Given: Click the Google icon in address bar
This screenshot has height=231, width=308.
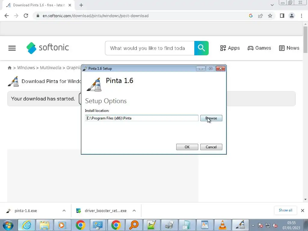Looking at the screenshot, I should [251, 16].
